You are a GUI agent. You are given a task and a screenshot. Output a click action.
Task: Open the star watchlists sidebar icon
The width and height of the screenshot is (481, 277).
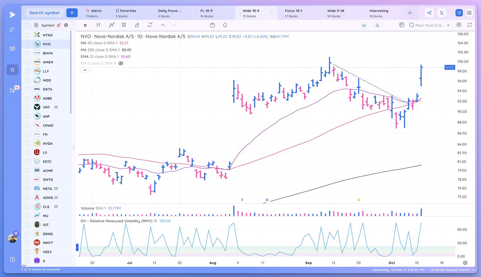[x=13, y=69]
